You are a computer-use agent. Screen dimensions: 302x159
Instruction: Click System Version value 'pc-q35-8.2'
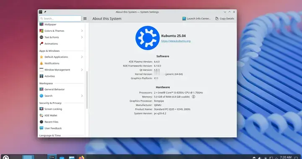pos(160,113)
